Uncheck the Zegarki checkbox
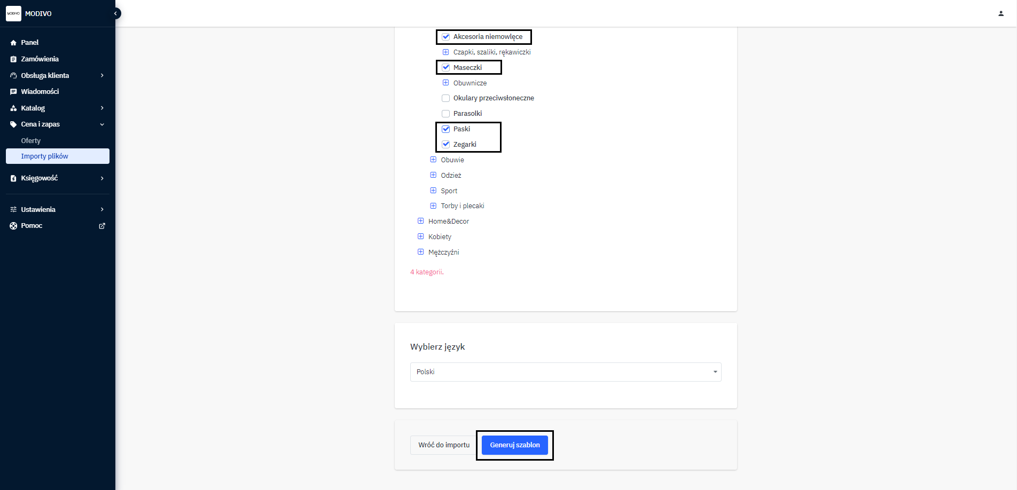Viewport: 1017px width, 490px height. click(446, 145)
